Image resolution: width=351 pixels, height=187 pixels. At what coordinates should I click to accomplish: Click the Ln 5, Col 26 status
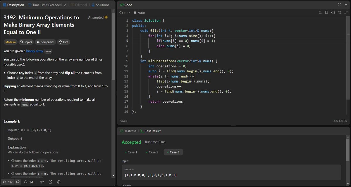340,121
